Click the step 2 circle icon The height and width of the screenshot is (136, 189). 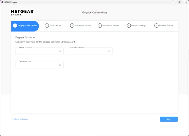click(47, 26)
